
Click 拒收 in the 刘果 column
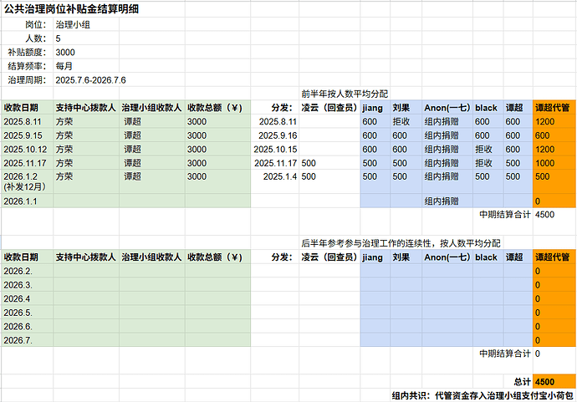[x=401, y=122]
